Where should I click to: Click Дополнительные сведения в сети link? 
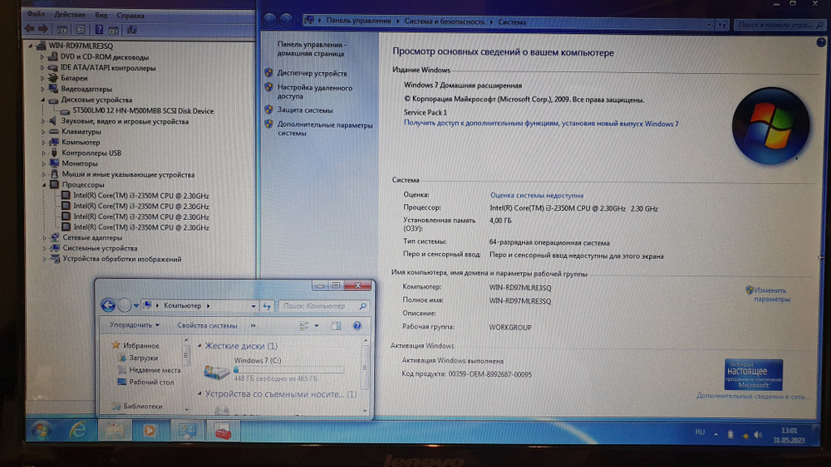tap(753, 396)
